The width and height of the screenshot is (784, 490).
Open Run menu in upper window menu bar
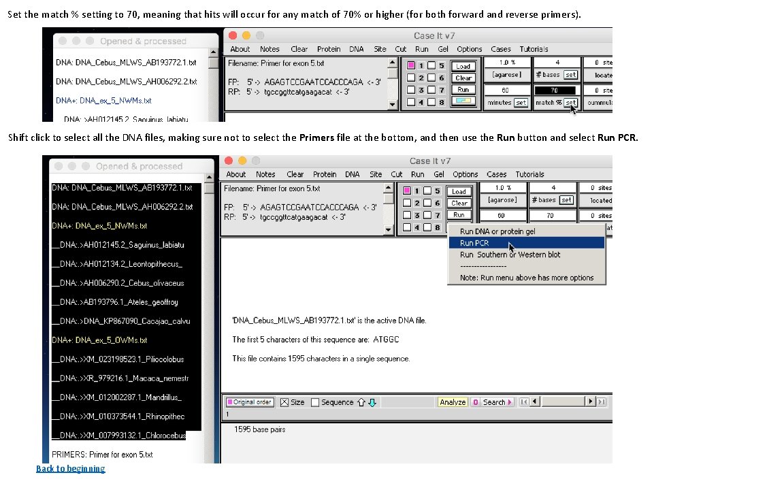tap(421, 49)
